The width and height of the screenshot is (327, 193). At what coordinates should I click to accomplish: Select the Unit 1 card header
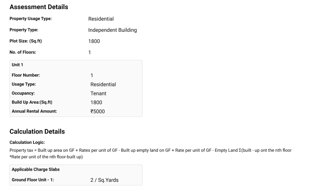click(17, 65)
